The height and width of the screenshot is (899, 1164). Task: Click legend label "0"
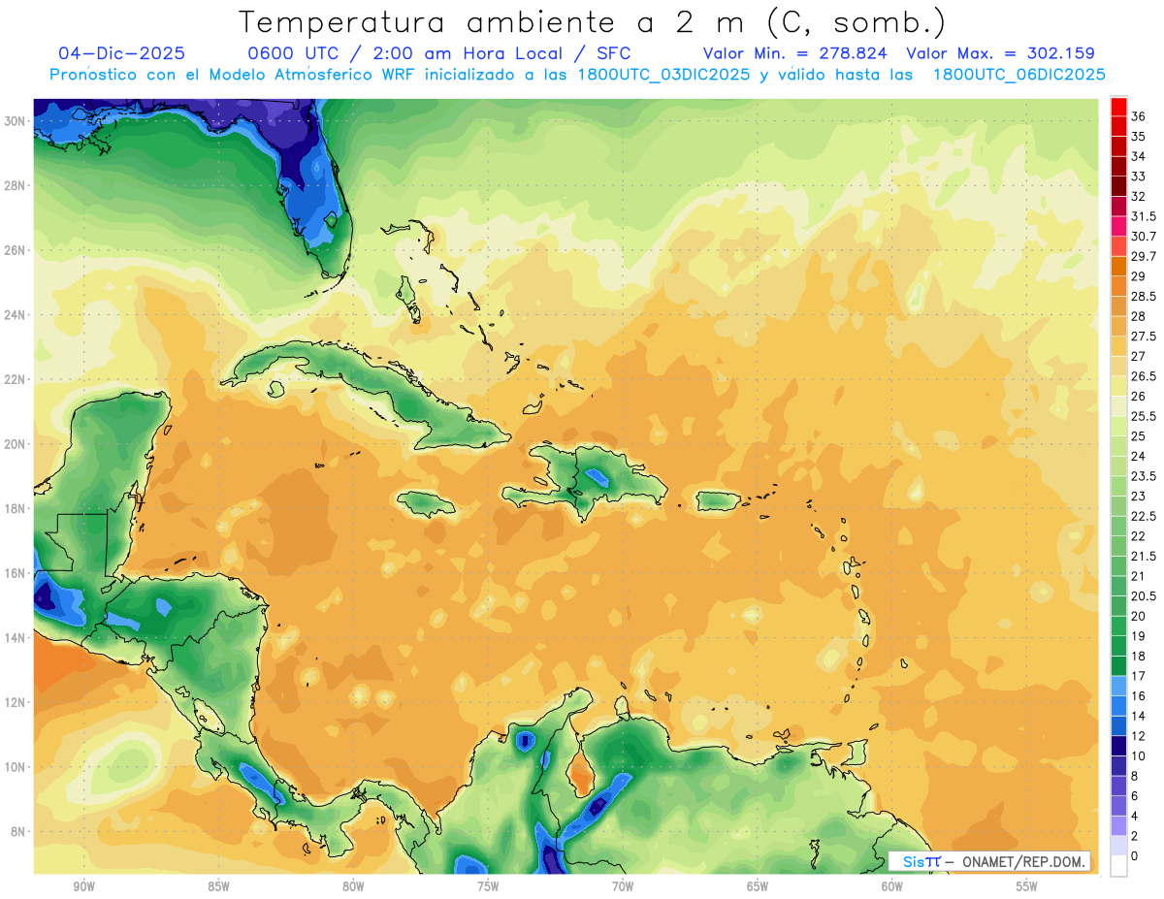pyautogui.click(x=1135, y=855)
